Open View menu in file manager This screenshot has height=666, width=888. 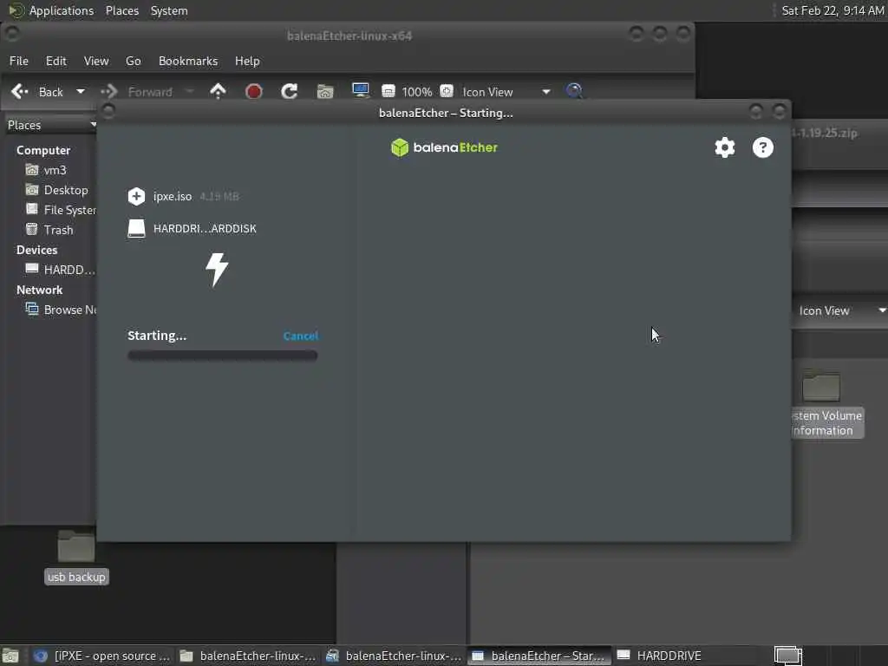(96, 62)
